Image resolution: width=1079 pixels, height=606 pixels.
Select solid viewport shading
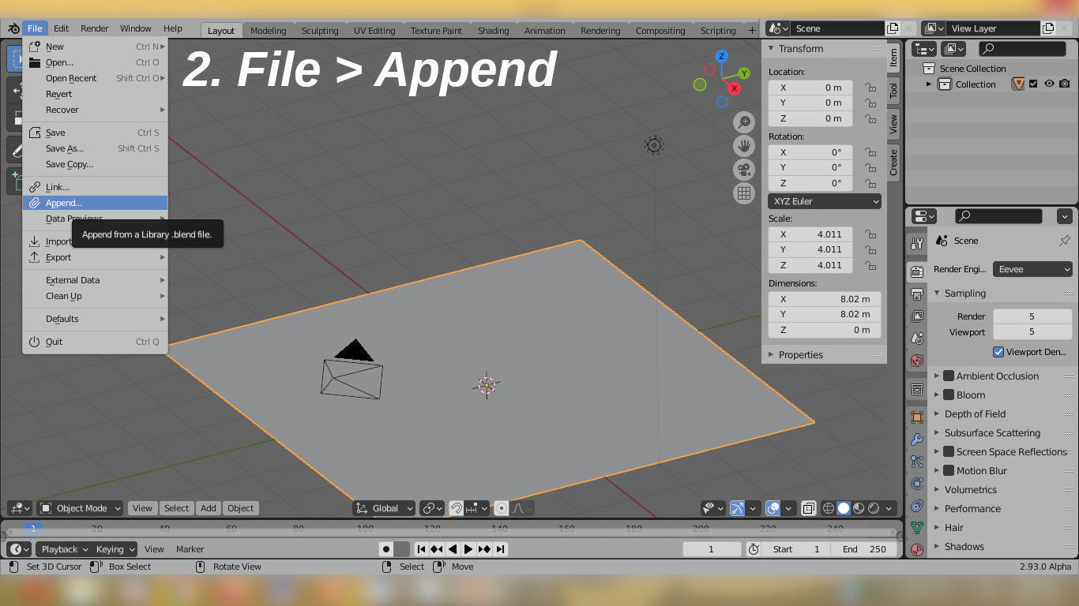(x=844, y=508)
